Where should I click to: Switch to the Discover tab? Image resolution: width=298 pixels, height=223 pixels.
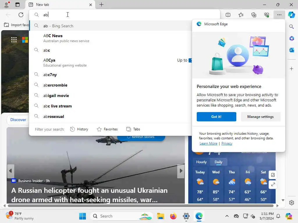pos(18,120)
